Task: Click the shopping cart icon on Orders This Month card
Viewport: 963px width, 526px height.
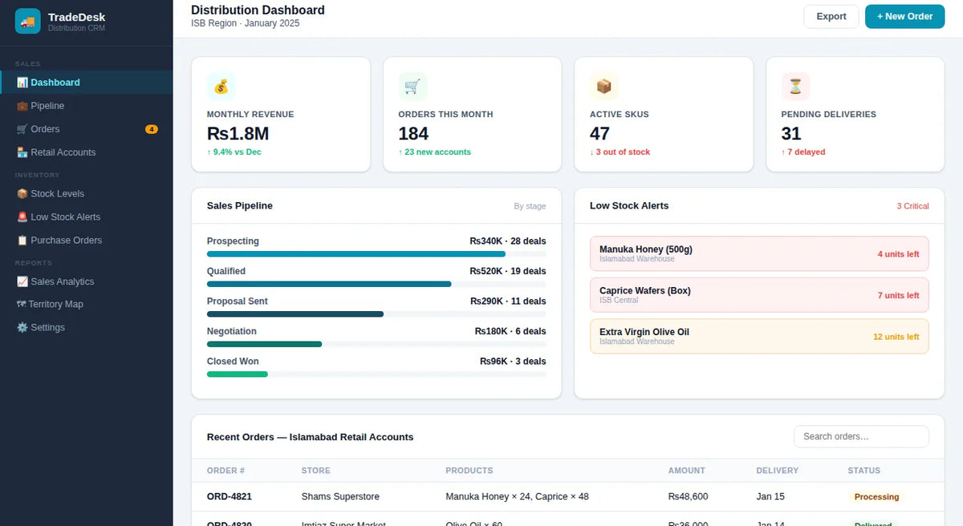Action: 412,87
